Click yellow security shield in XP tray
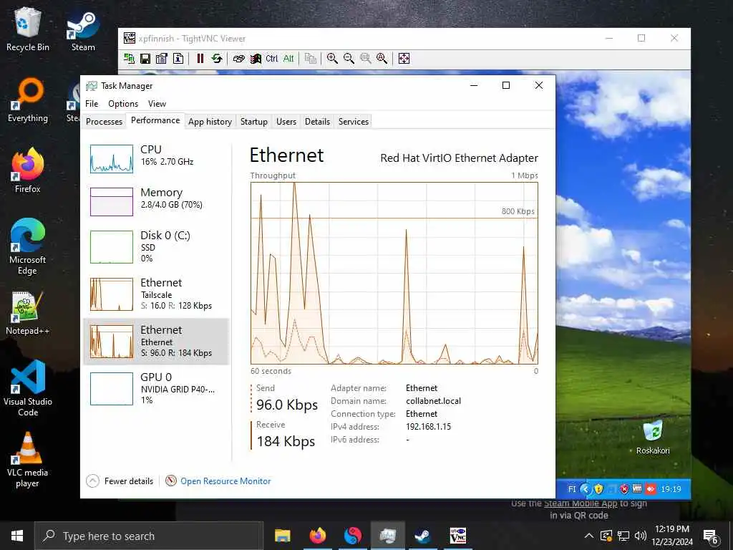Image resolution: width=733 pixels, height=550 pixels. click(x=598, y=489)
